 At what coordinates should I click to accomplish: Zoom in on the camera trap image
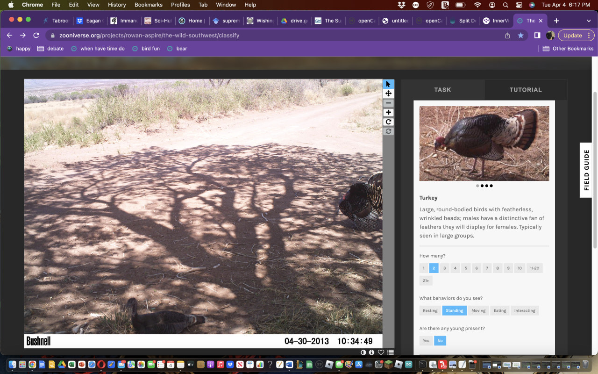[388, 113]
